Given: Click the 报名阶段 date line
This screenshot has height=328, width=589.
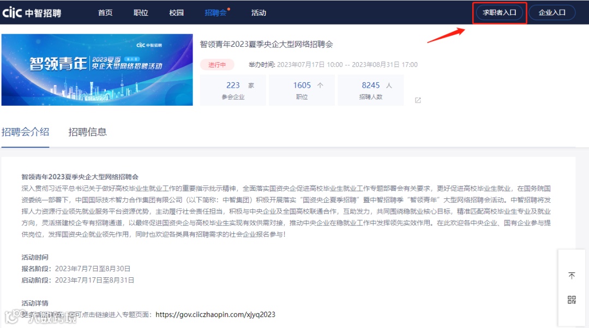Looking at the screenshot, I should click(x=76, y=269).
